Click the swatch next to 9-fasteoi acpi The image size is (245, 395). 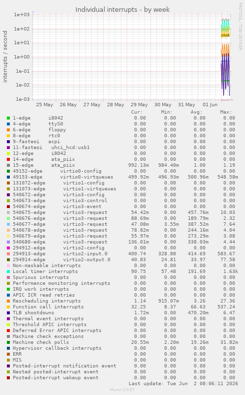[x=8, y=142]
